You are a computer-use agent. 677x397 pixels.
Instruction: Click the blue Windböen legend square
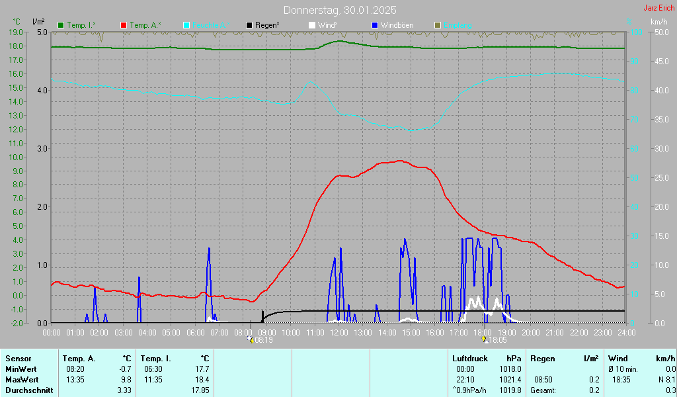(x=375, y=25)
